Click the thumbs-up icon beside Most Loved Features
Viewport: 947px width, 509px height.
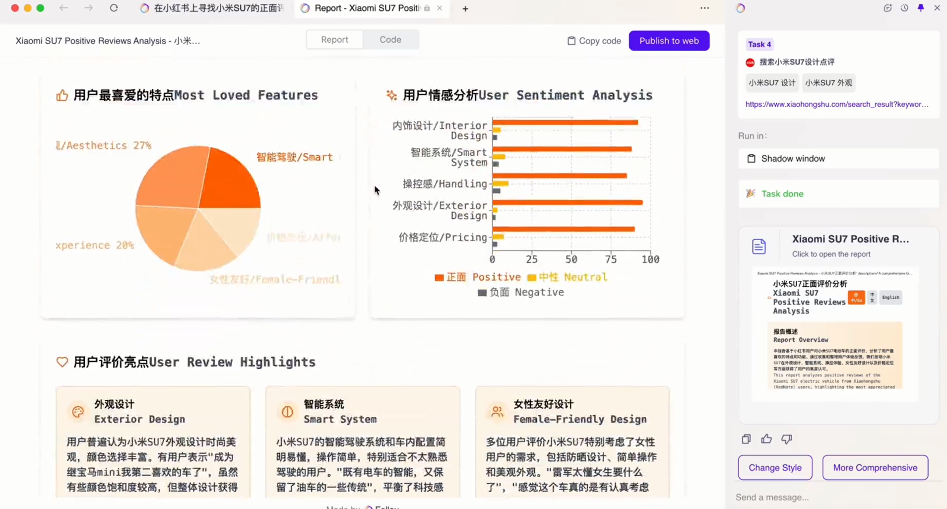[x=62, y=95]
